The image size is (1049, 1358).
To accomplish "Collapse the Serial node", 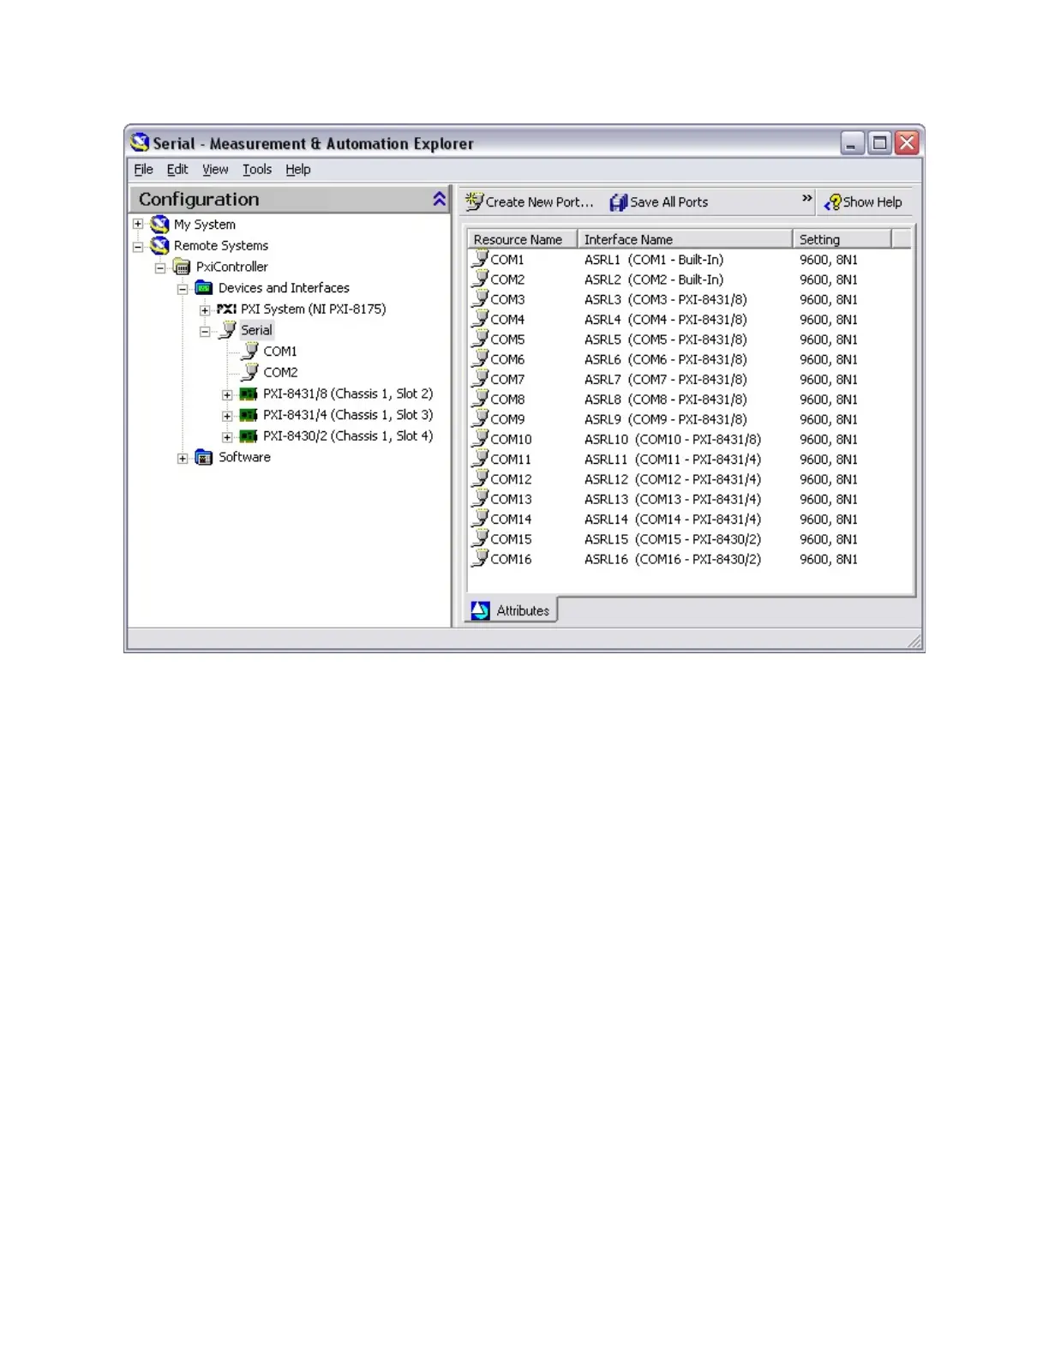I will click(205, 331).
